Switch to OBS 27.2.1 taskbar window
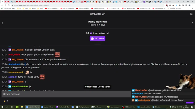This screenshot has width=195, height=109. 128,107
